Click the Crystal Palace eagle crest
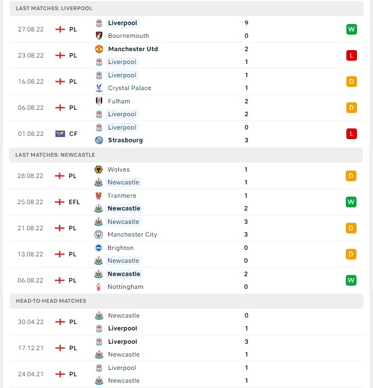Image resolution: width=373 pixels, height=388 pixels. coord(99,88)
